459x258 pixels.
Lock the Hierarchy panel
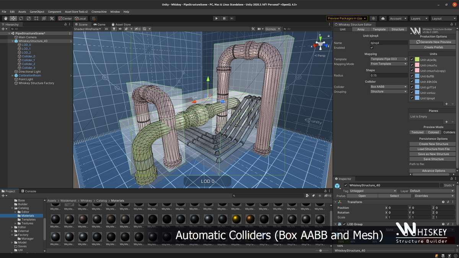65,24
